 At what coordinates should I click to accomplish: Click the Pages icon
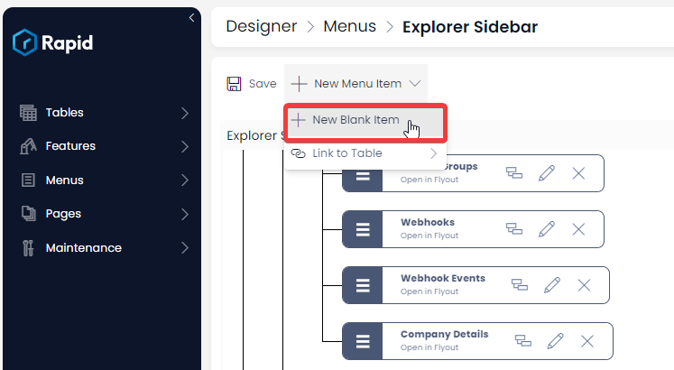tap(28, 214)
